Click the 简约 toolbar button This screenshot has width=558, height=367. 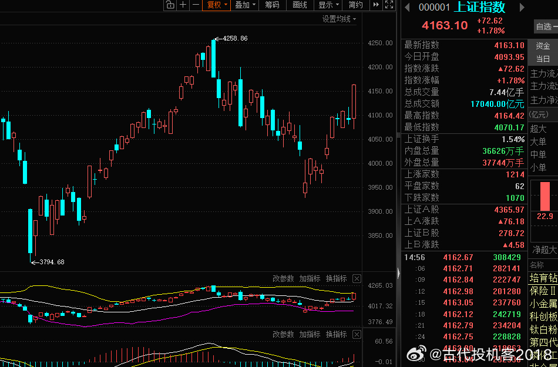coord(355,5)
